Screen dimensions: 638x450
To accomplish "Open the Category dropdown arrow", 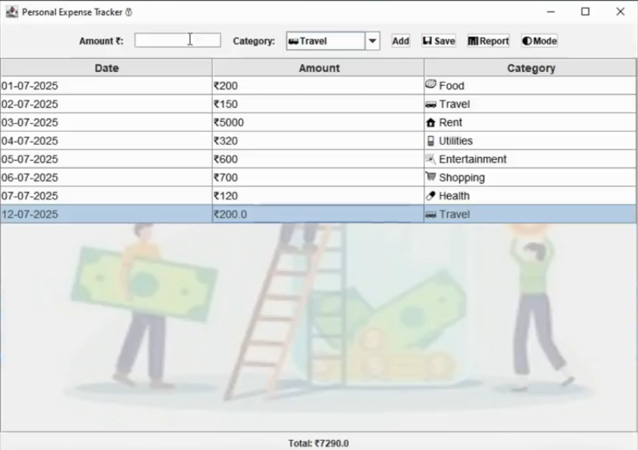I will pyautogui.click(x=372, y=41).
